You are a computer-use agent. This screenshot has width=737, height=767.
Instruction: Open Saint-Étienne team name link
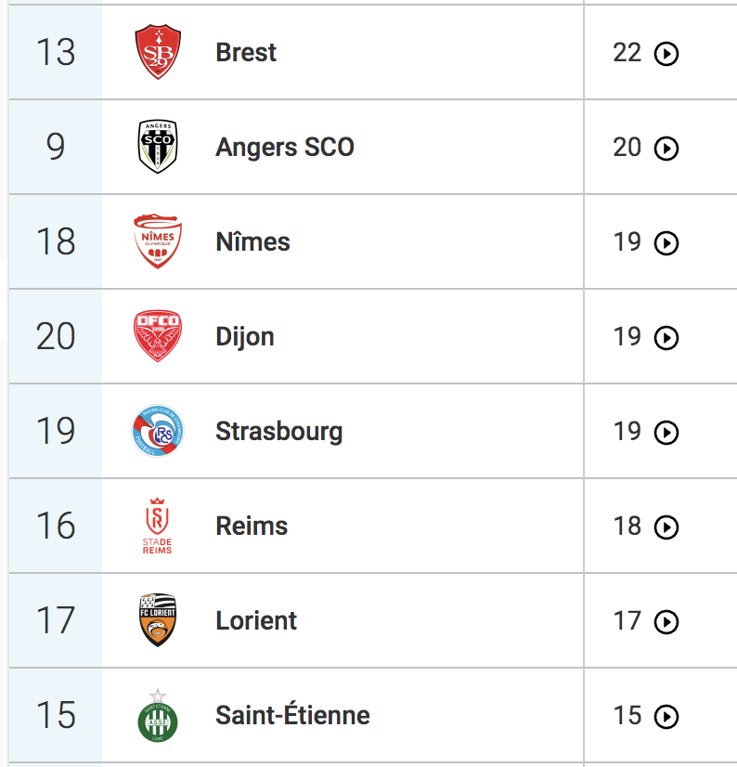click(x=292, y=713)
